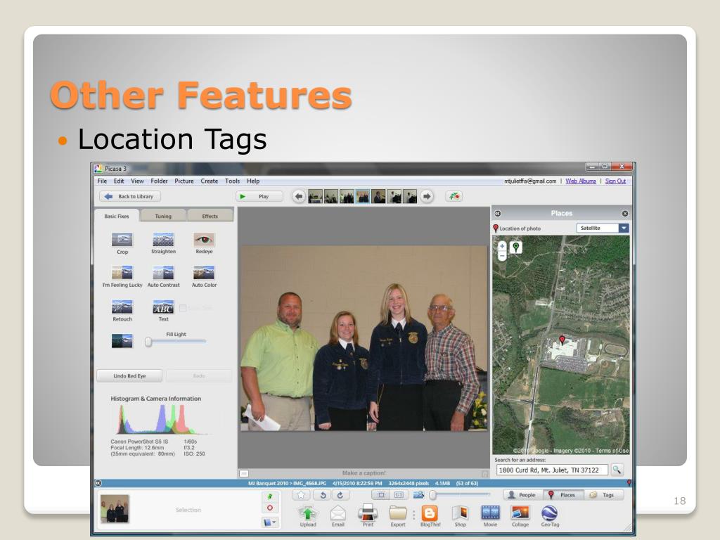
Task: Click the Shop icon
Action: 460,513
